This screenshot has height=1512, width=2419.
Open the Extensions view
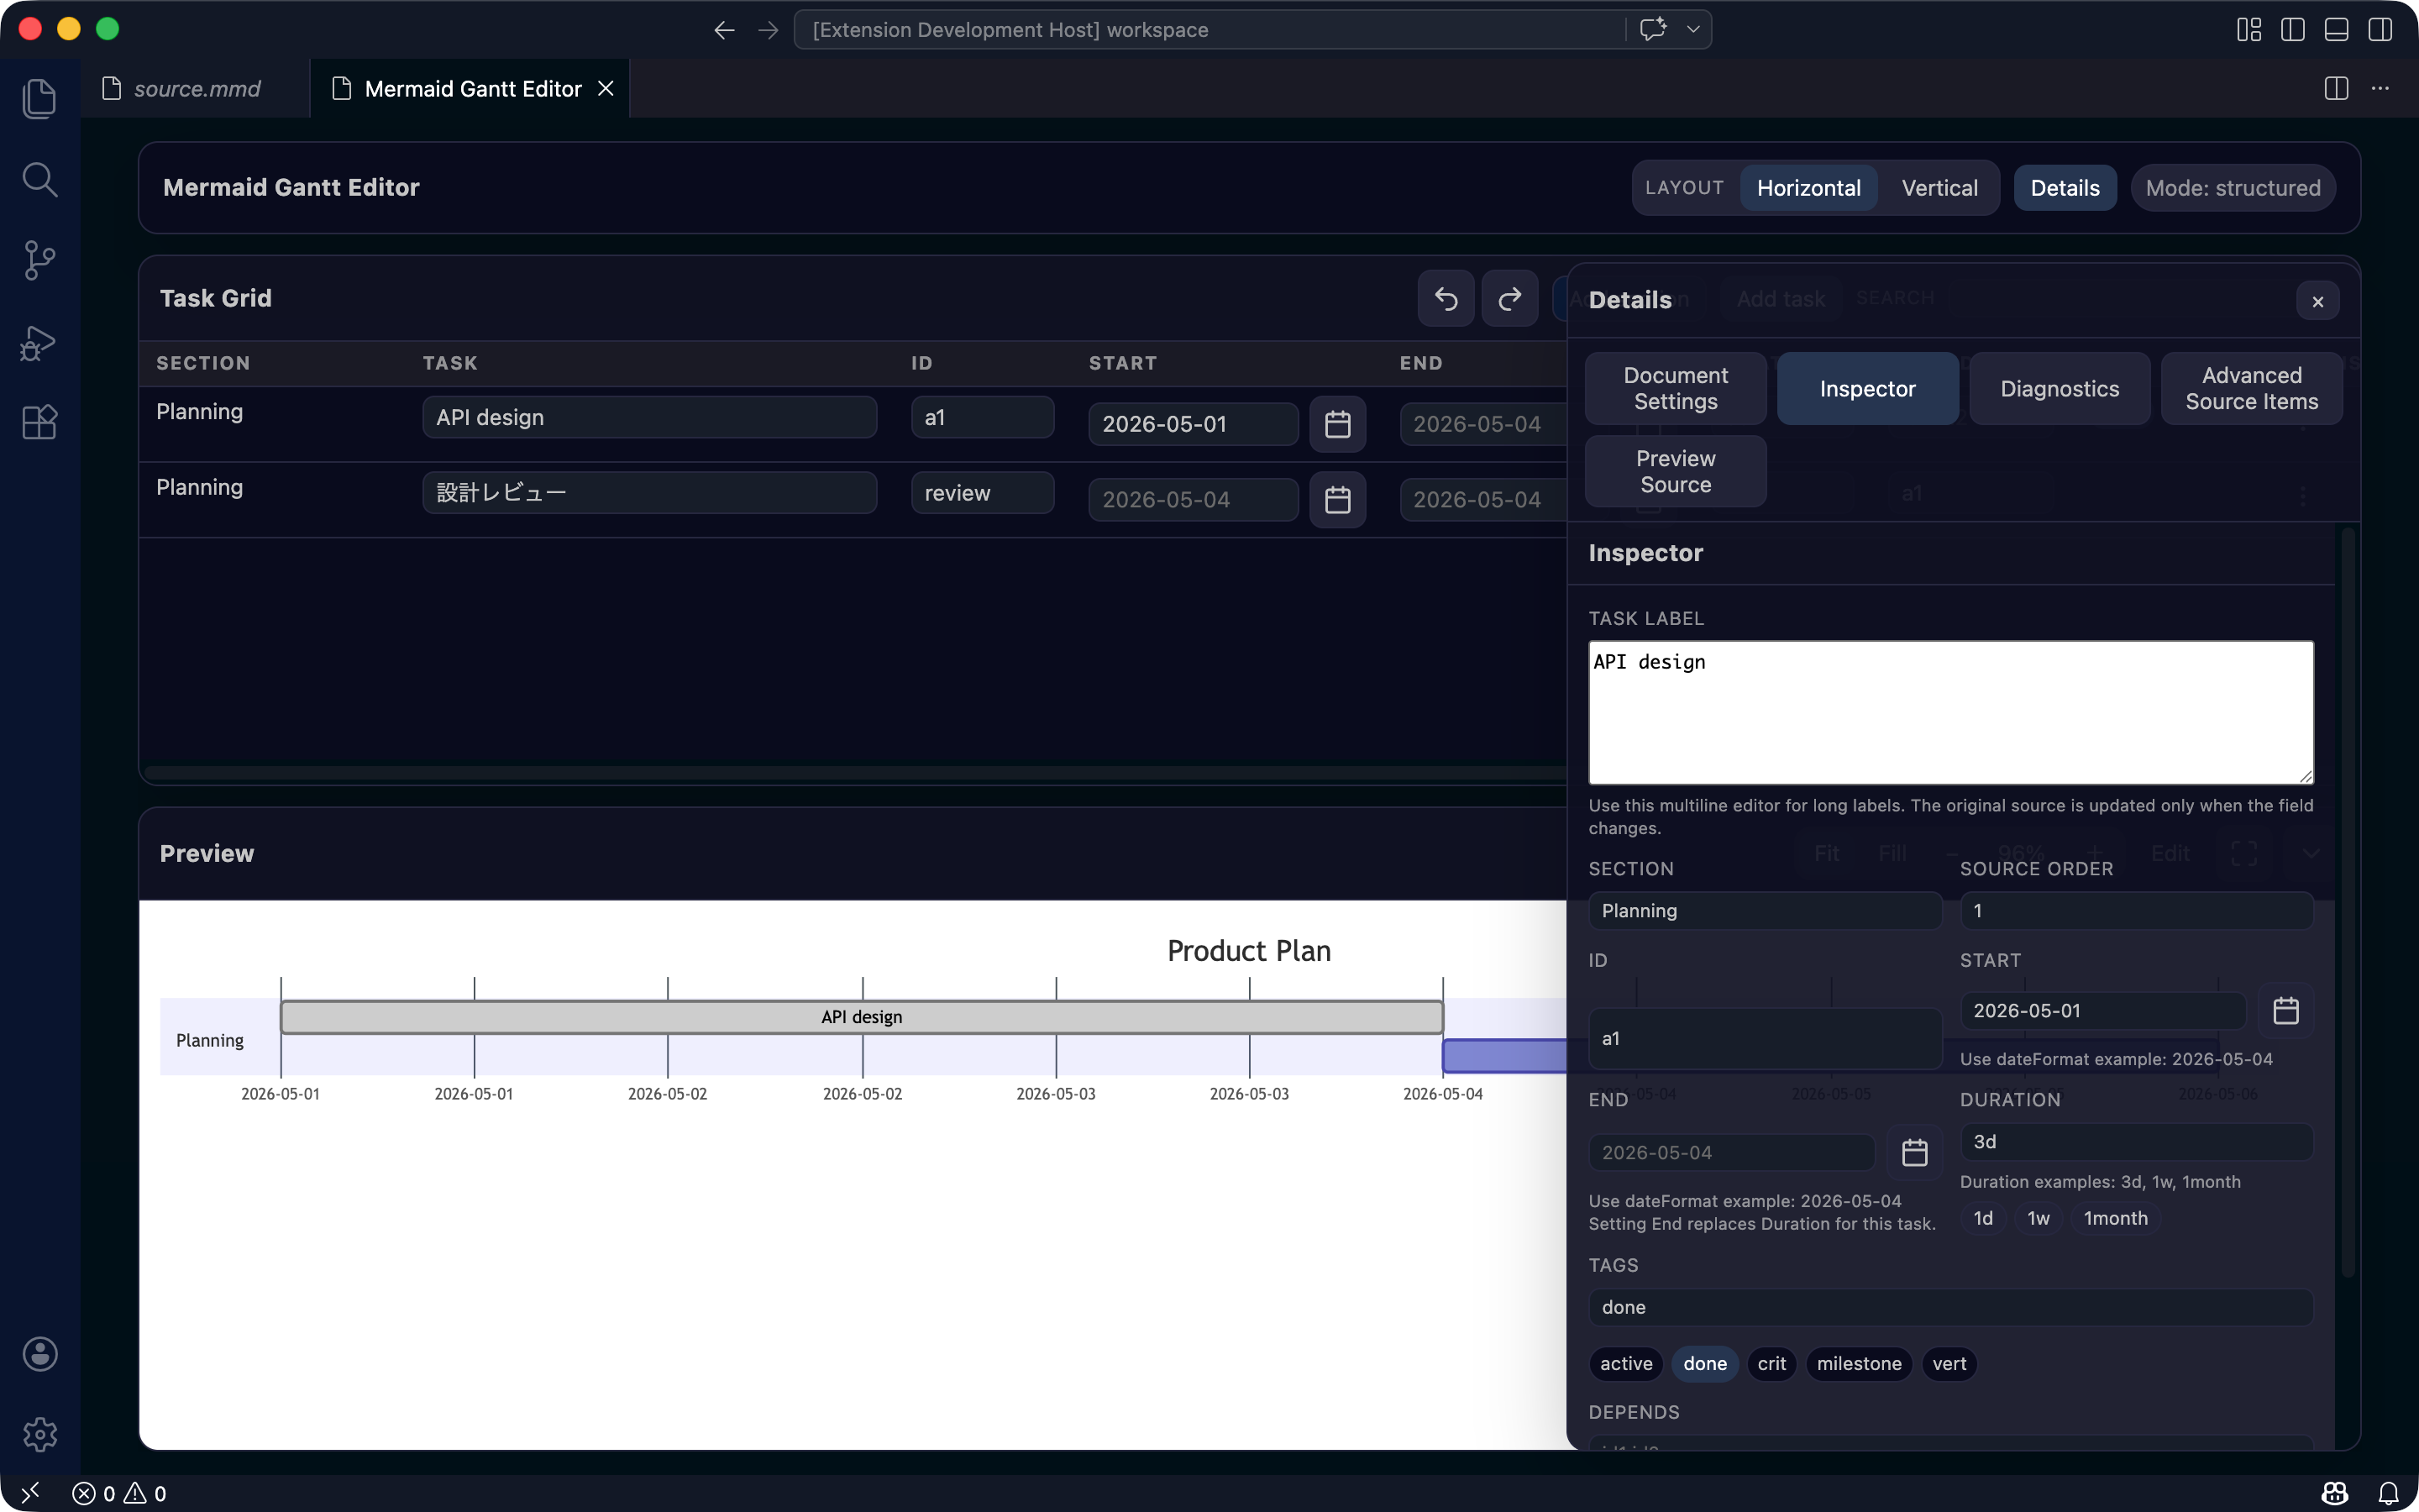(x=40, y=422)
